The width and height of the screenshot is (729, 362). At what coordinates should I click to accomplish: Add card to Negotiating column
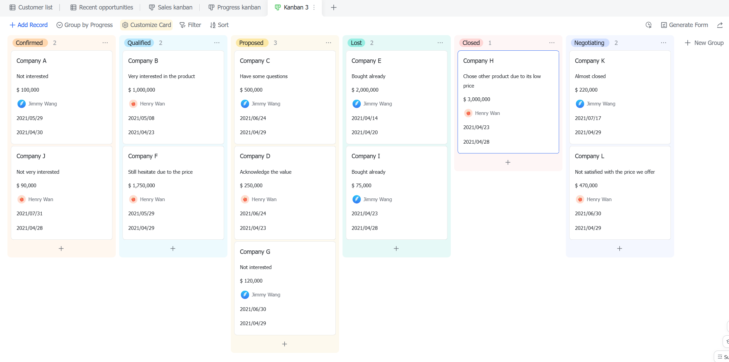coord(620,249)
